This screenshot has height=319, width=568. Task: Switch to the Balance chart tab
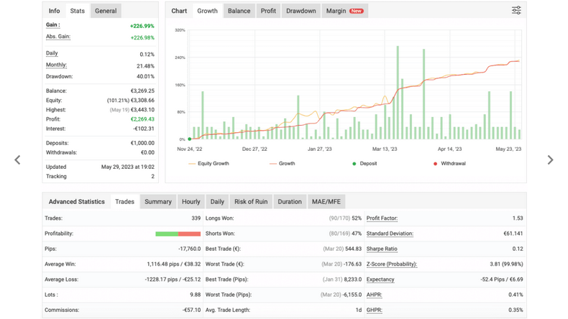coord(239,11)
